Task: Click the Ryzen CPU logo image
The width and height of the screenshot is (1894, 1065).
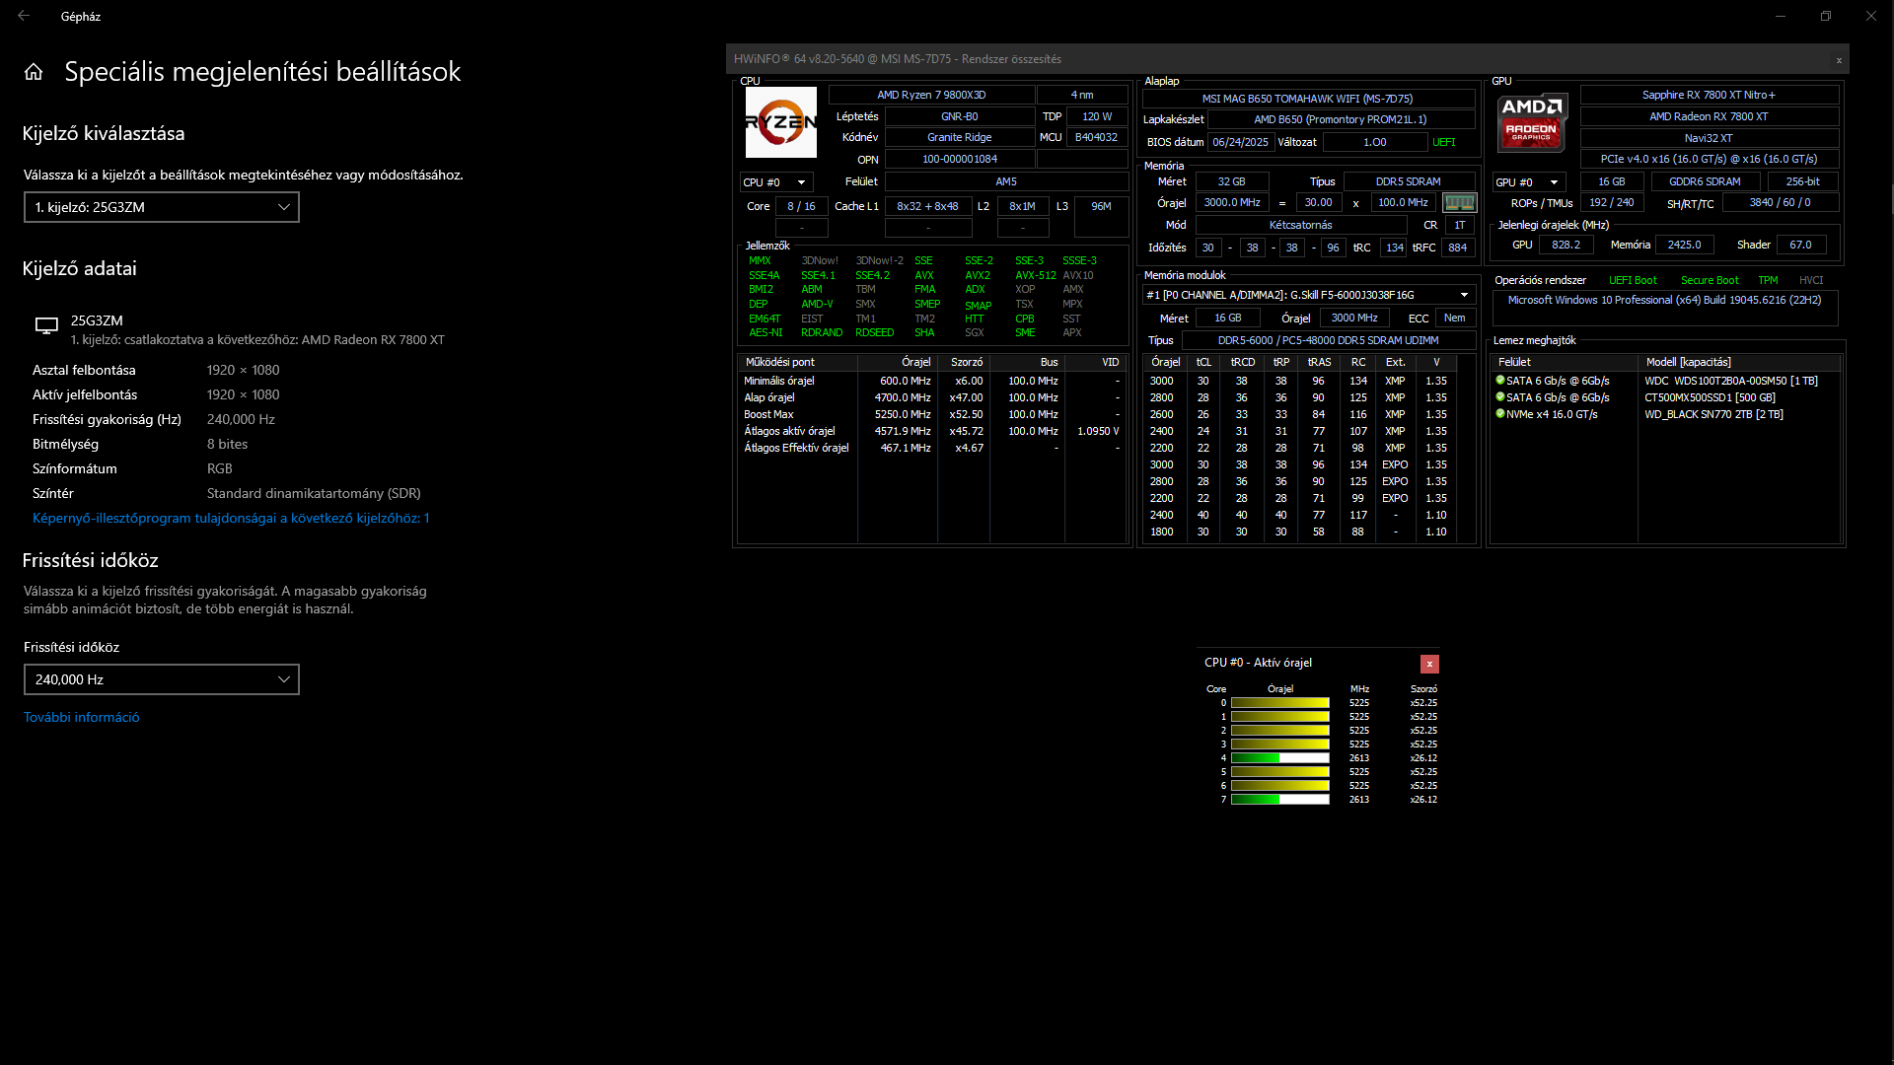Action: [780, 122]
